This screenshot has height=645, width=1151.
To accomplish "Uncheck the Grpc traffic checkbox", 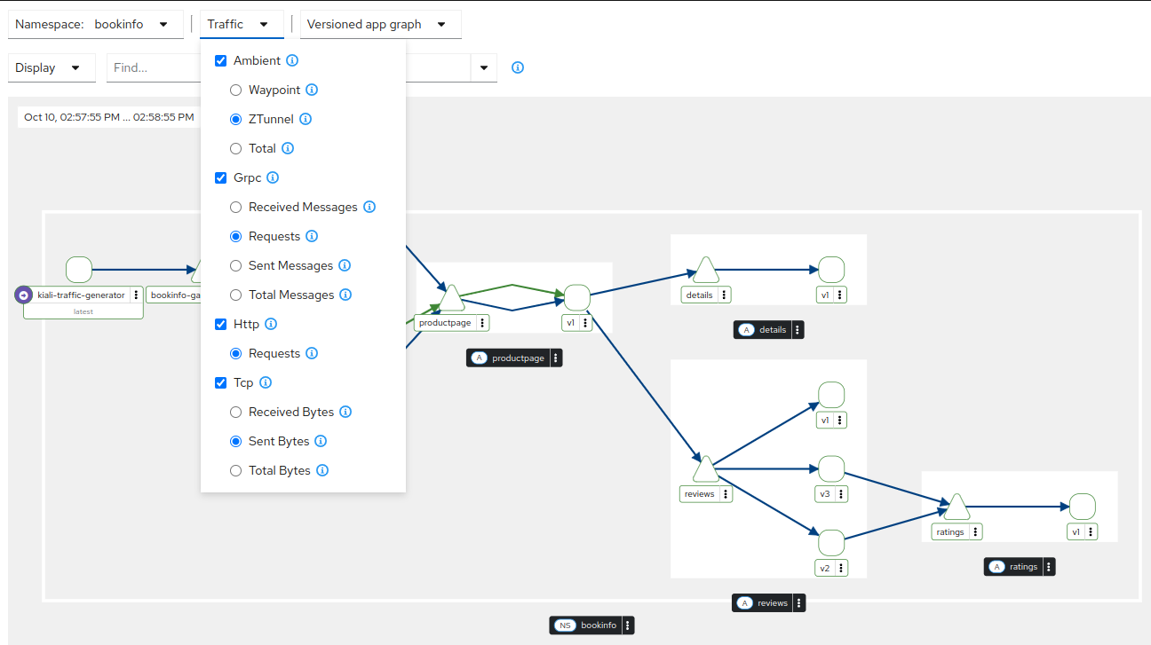I will click(x=220, y=177).
